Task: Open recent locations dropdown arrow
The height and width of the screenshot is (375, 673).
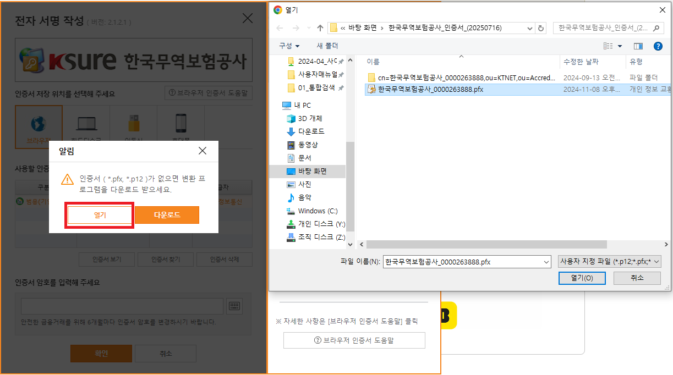Action: [308, 29]
